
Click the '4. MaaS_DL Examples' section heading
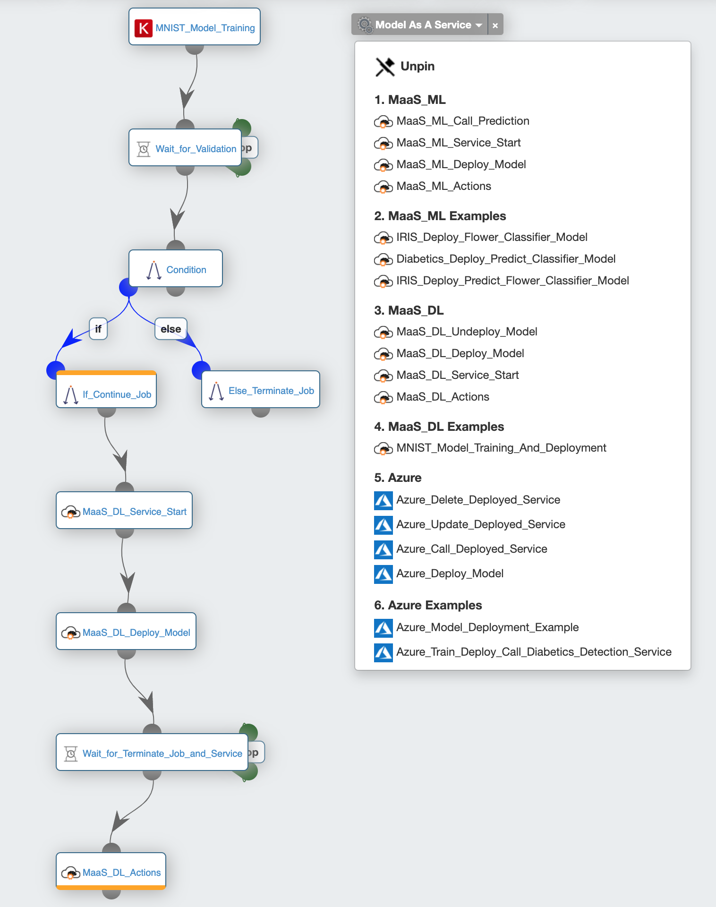click(439, 427)
